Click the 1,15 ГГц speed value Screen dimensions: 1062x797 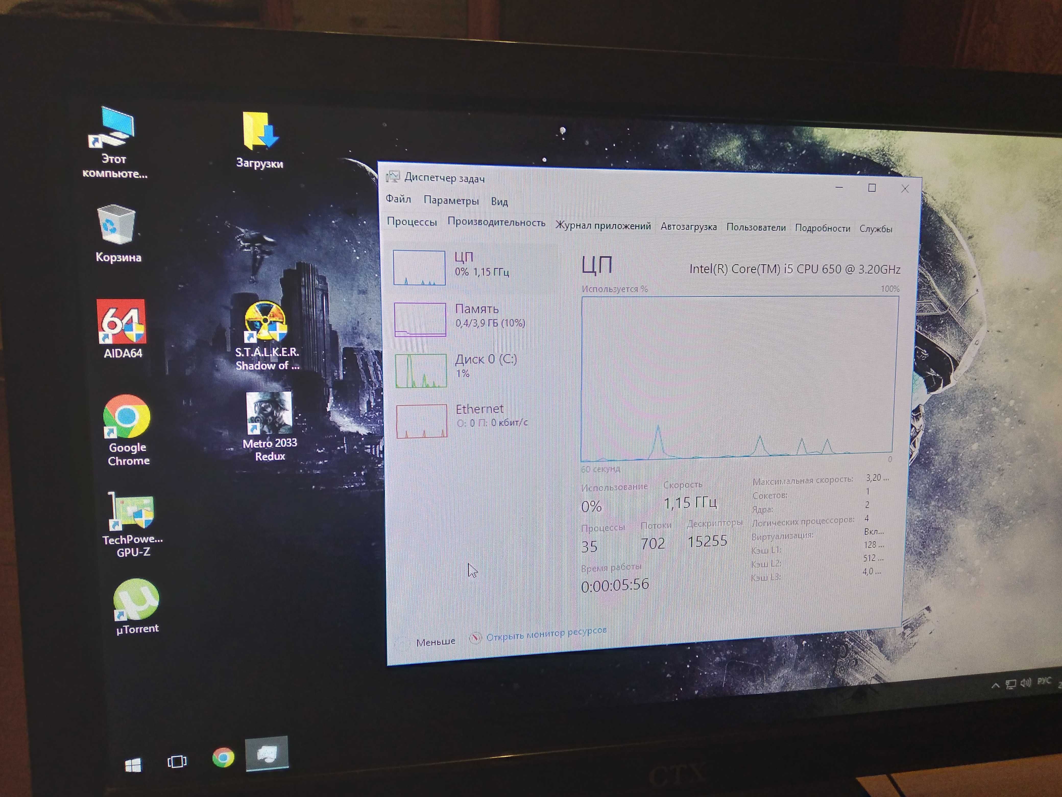pos(690,502)
